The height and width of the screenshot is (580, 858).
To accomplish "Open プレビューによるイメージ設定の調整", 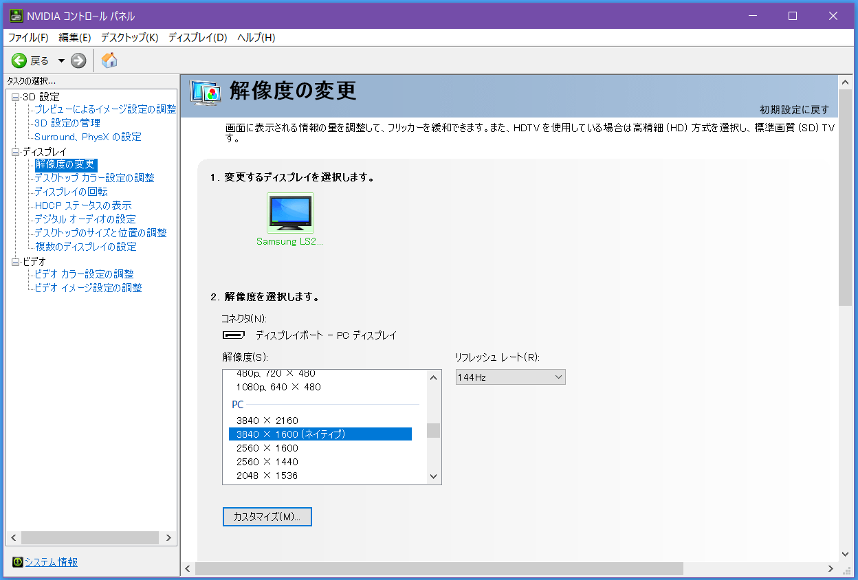I will [x=105, y=109].
